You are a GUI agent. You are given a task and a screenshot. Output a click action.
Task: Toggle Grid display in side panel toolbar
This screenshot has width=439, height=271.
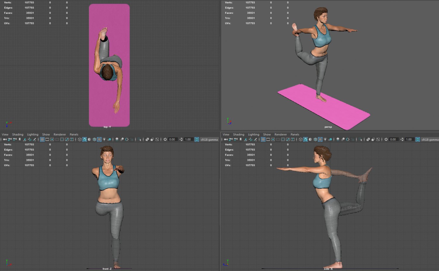point(263,139)
